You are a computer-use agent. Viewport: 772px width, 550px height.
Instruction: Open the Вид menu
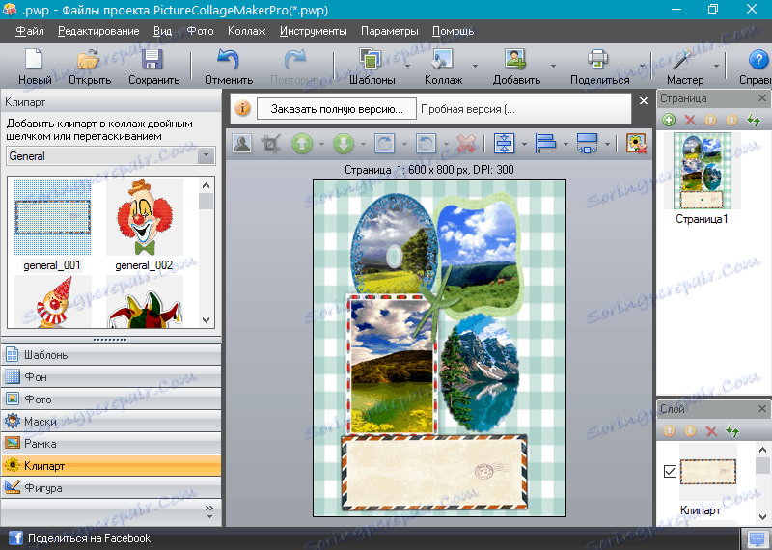coord(162,31)
